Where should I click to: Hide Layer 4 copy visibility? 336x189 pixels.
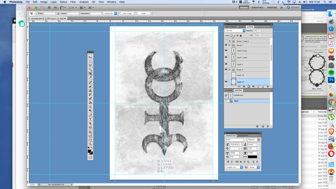click(226, 51)
